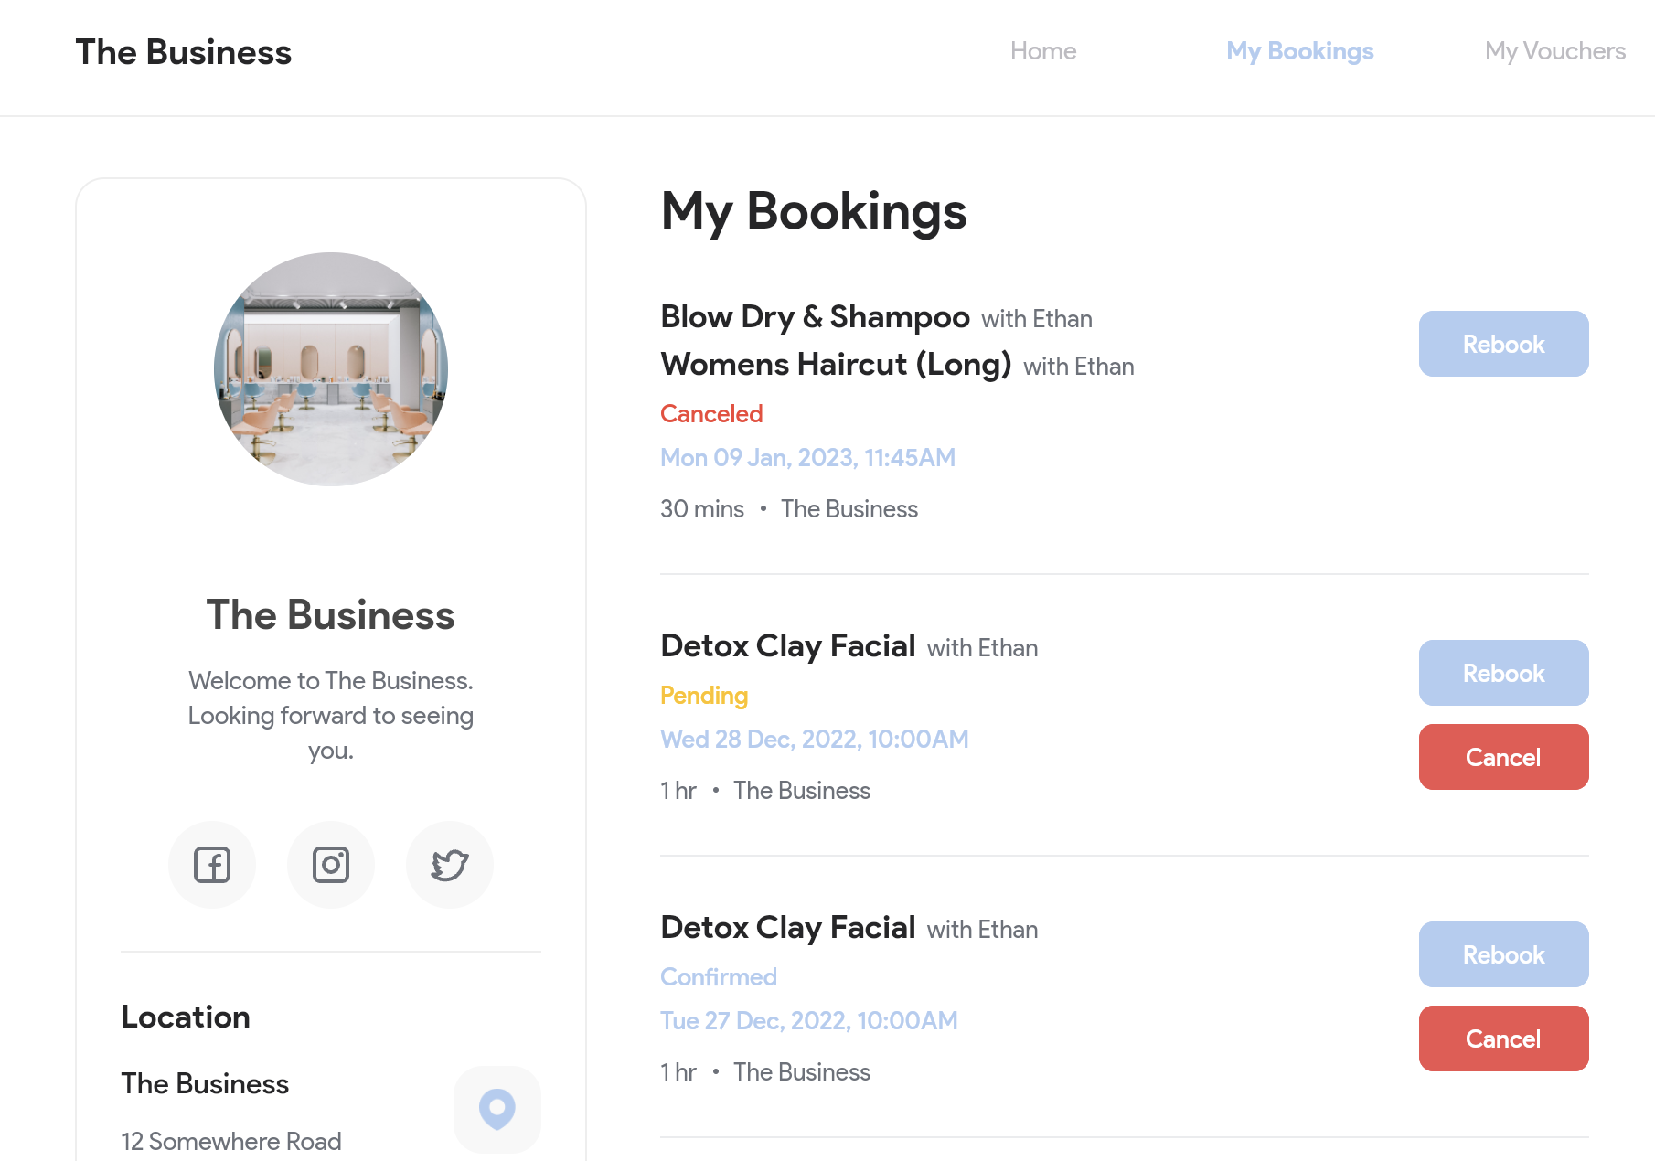Click the Location section heading
The image size is (1655, 1161).
click(186, 1017)
